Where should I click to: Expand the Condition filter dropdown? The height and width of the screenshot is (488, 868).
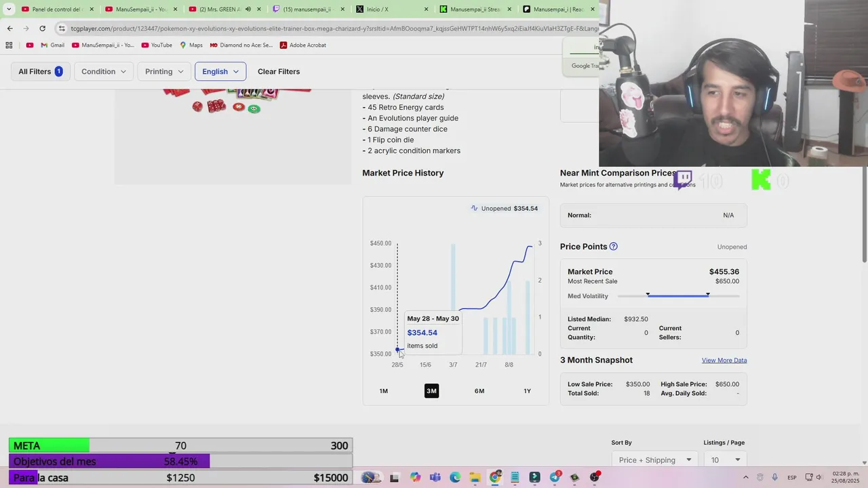(x=104, y=71)
